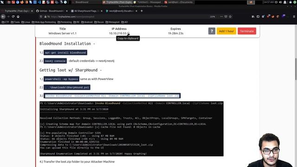Click the Invoke-Bloodhound command snippet
Image resolution: width=297 pixels, height=167 pixels.
point(112,96)
